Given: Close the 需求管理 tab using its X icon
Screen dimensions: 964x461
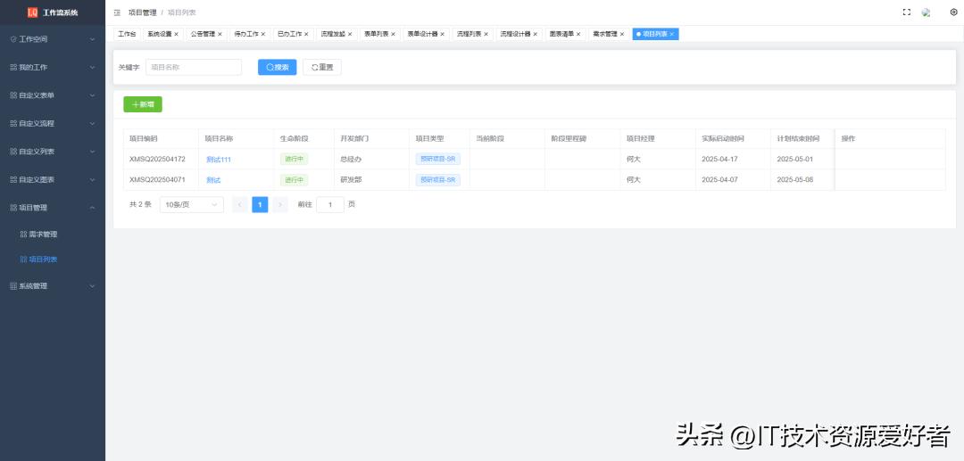Looking at the screenshot, I should pyautogui.click(x=622, y=34).
